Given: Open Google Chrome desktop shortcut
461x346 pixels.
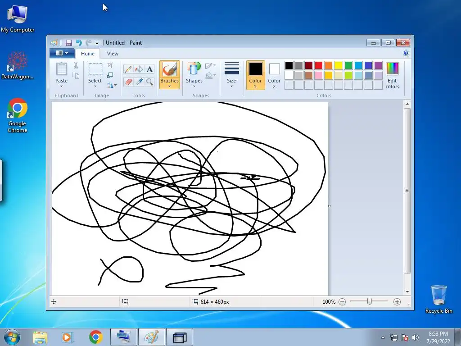Looking at the screenshot, I should pos(18,115).
